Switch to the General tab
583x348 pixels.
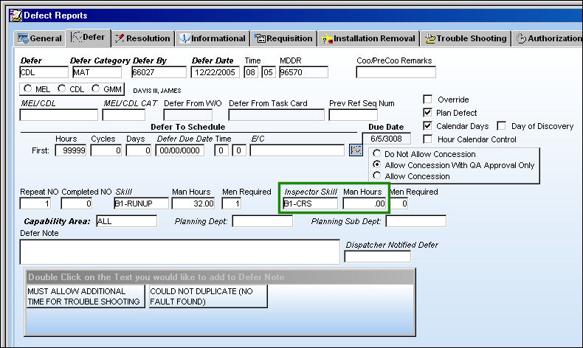click(x=40, y=38)
